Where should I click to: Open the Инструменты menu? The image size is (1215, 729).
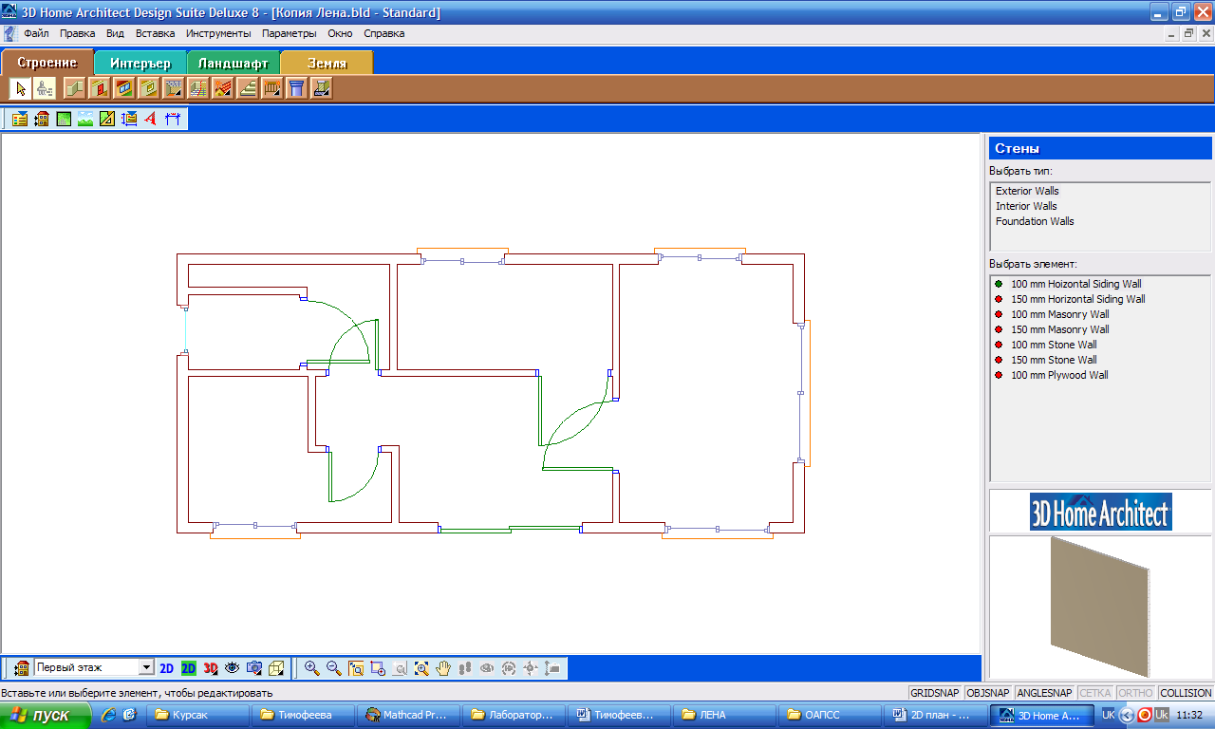[x=218, y=33]
